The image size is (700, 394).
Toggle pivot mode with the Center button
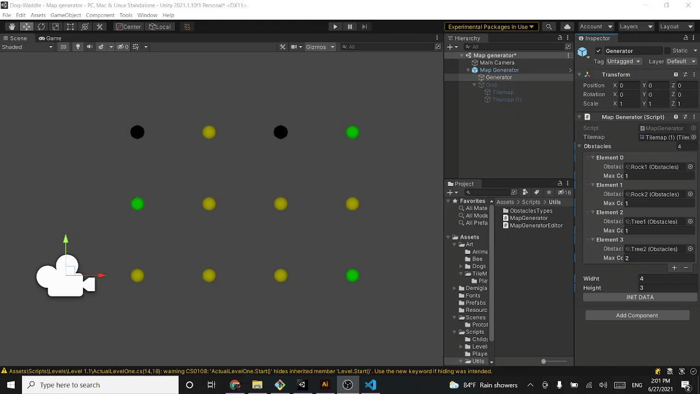pyautogui.click(x=129, y=27)
